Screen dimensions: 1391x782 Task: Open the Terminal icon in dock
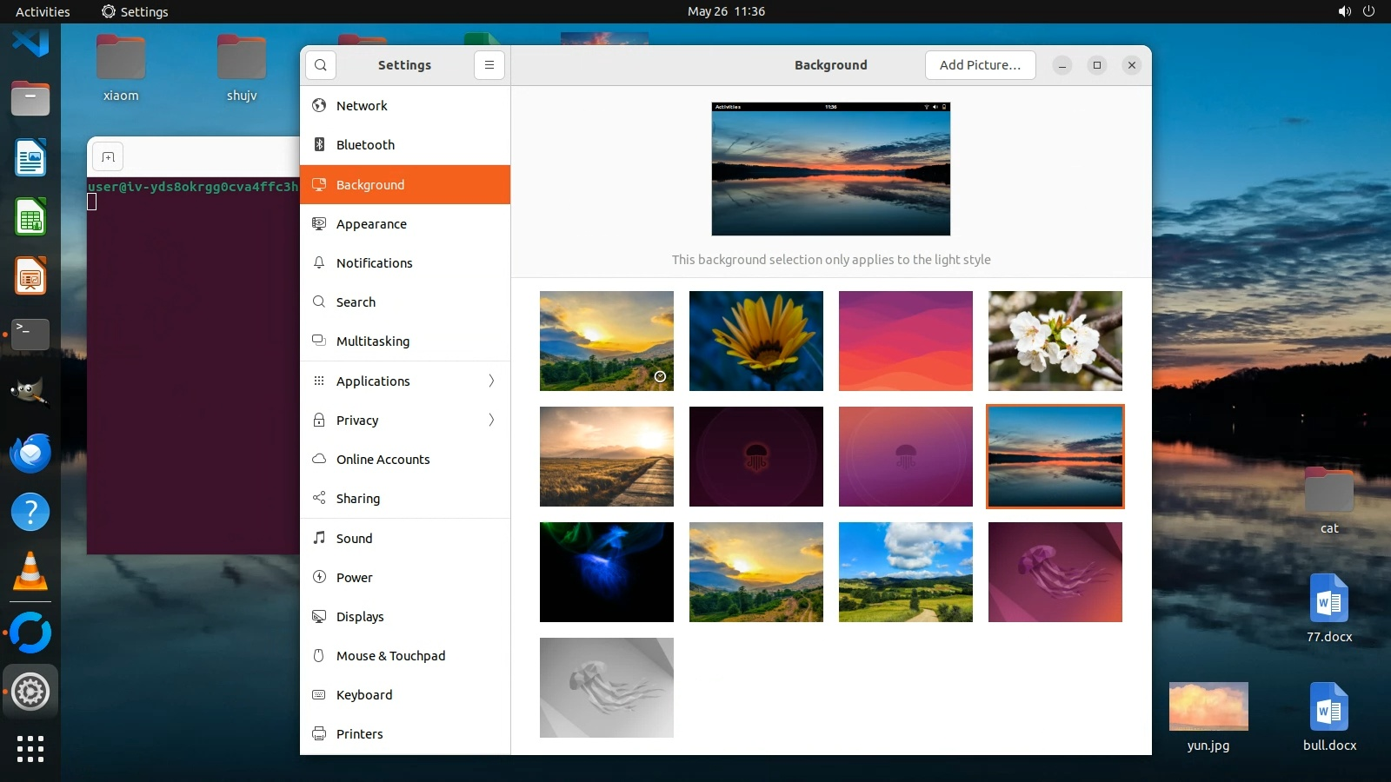[x=30, y=334]
